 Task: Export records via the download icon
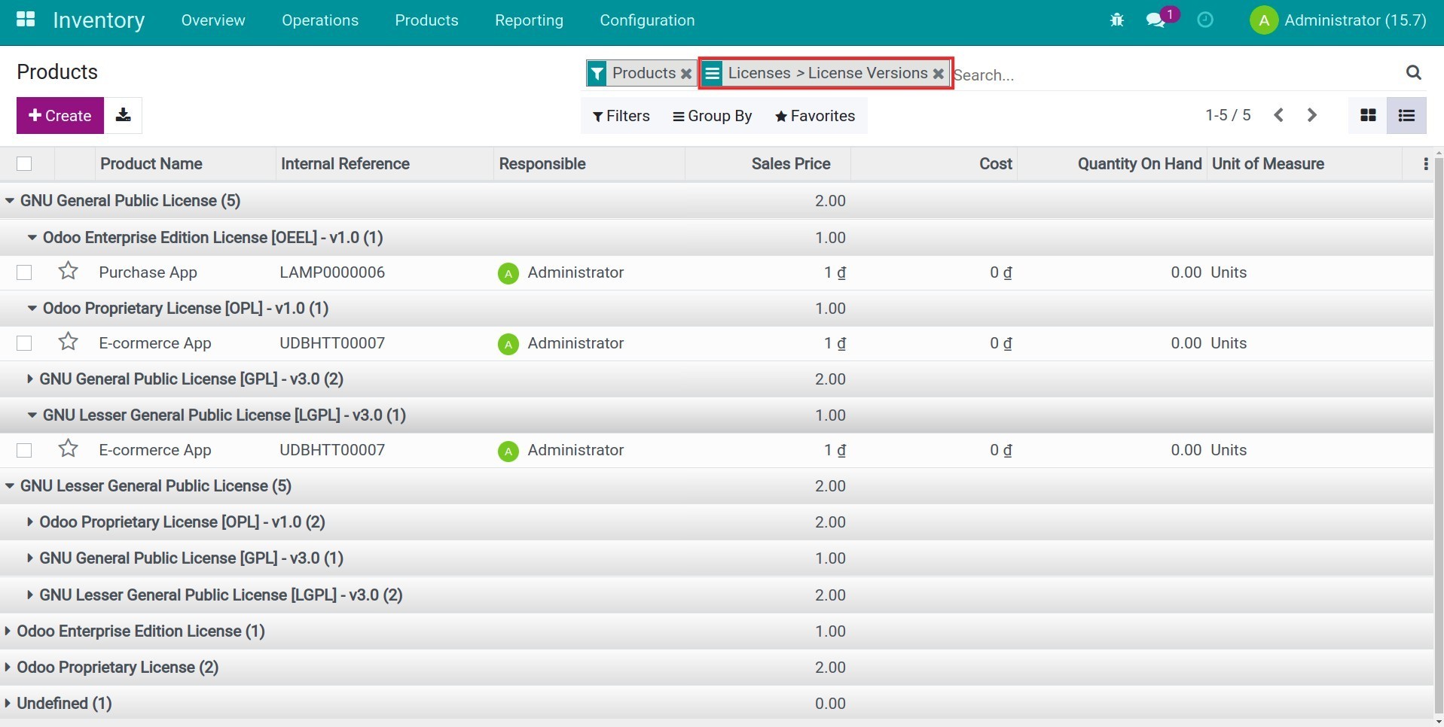coord(123,115)
